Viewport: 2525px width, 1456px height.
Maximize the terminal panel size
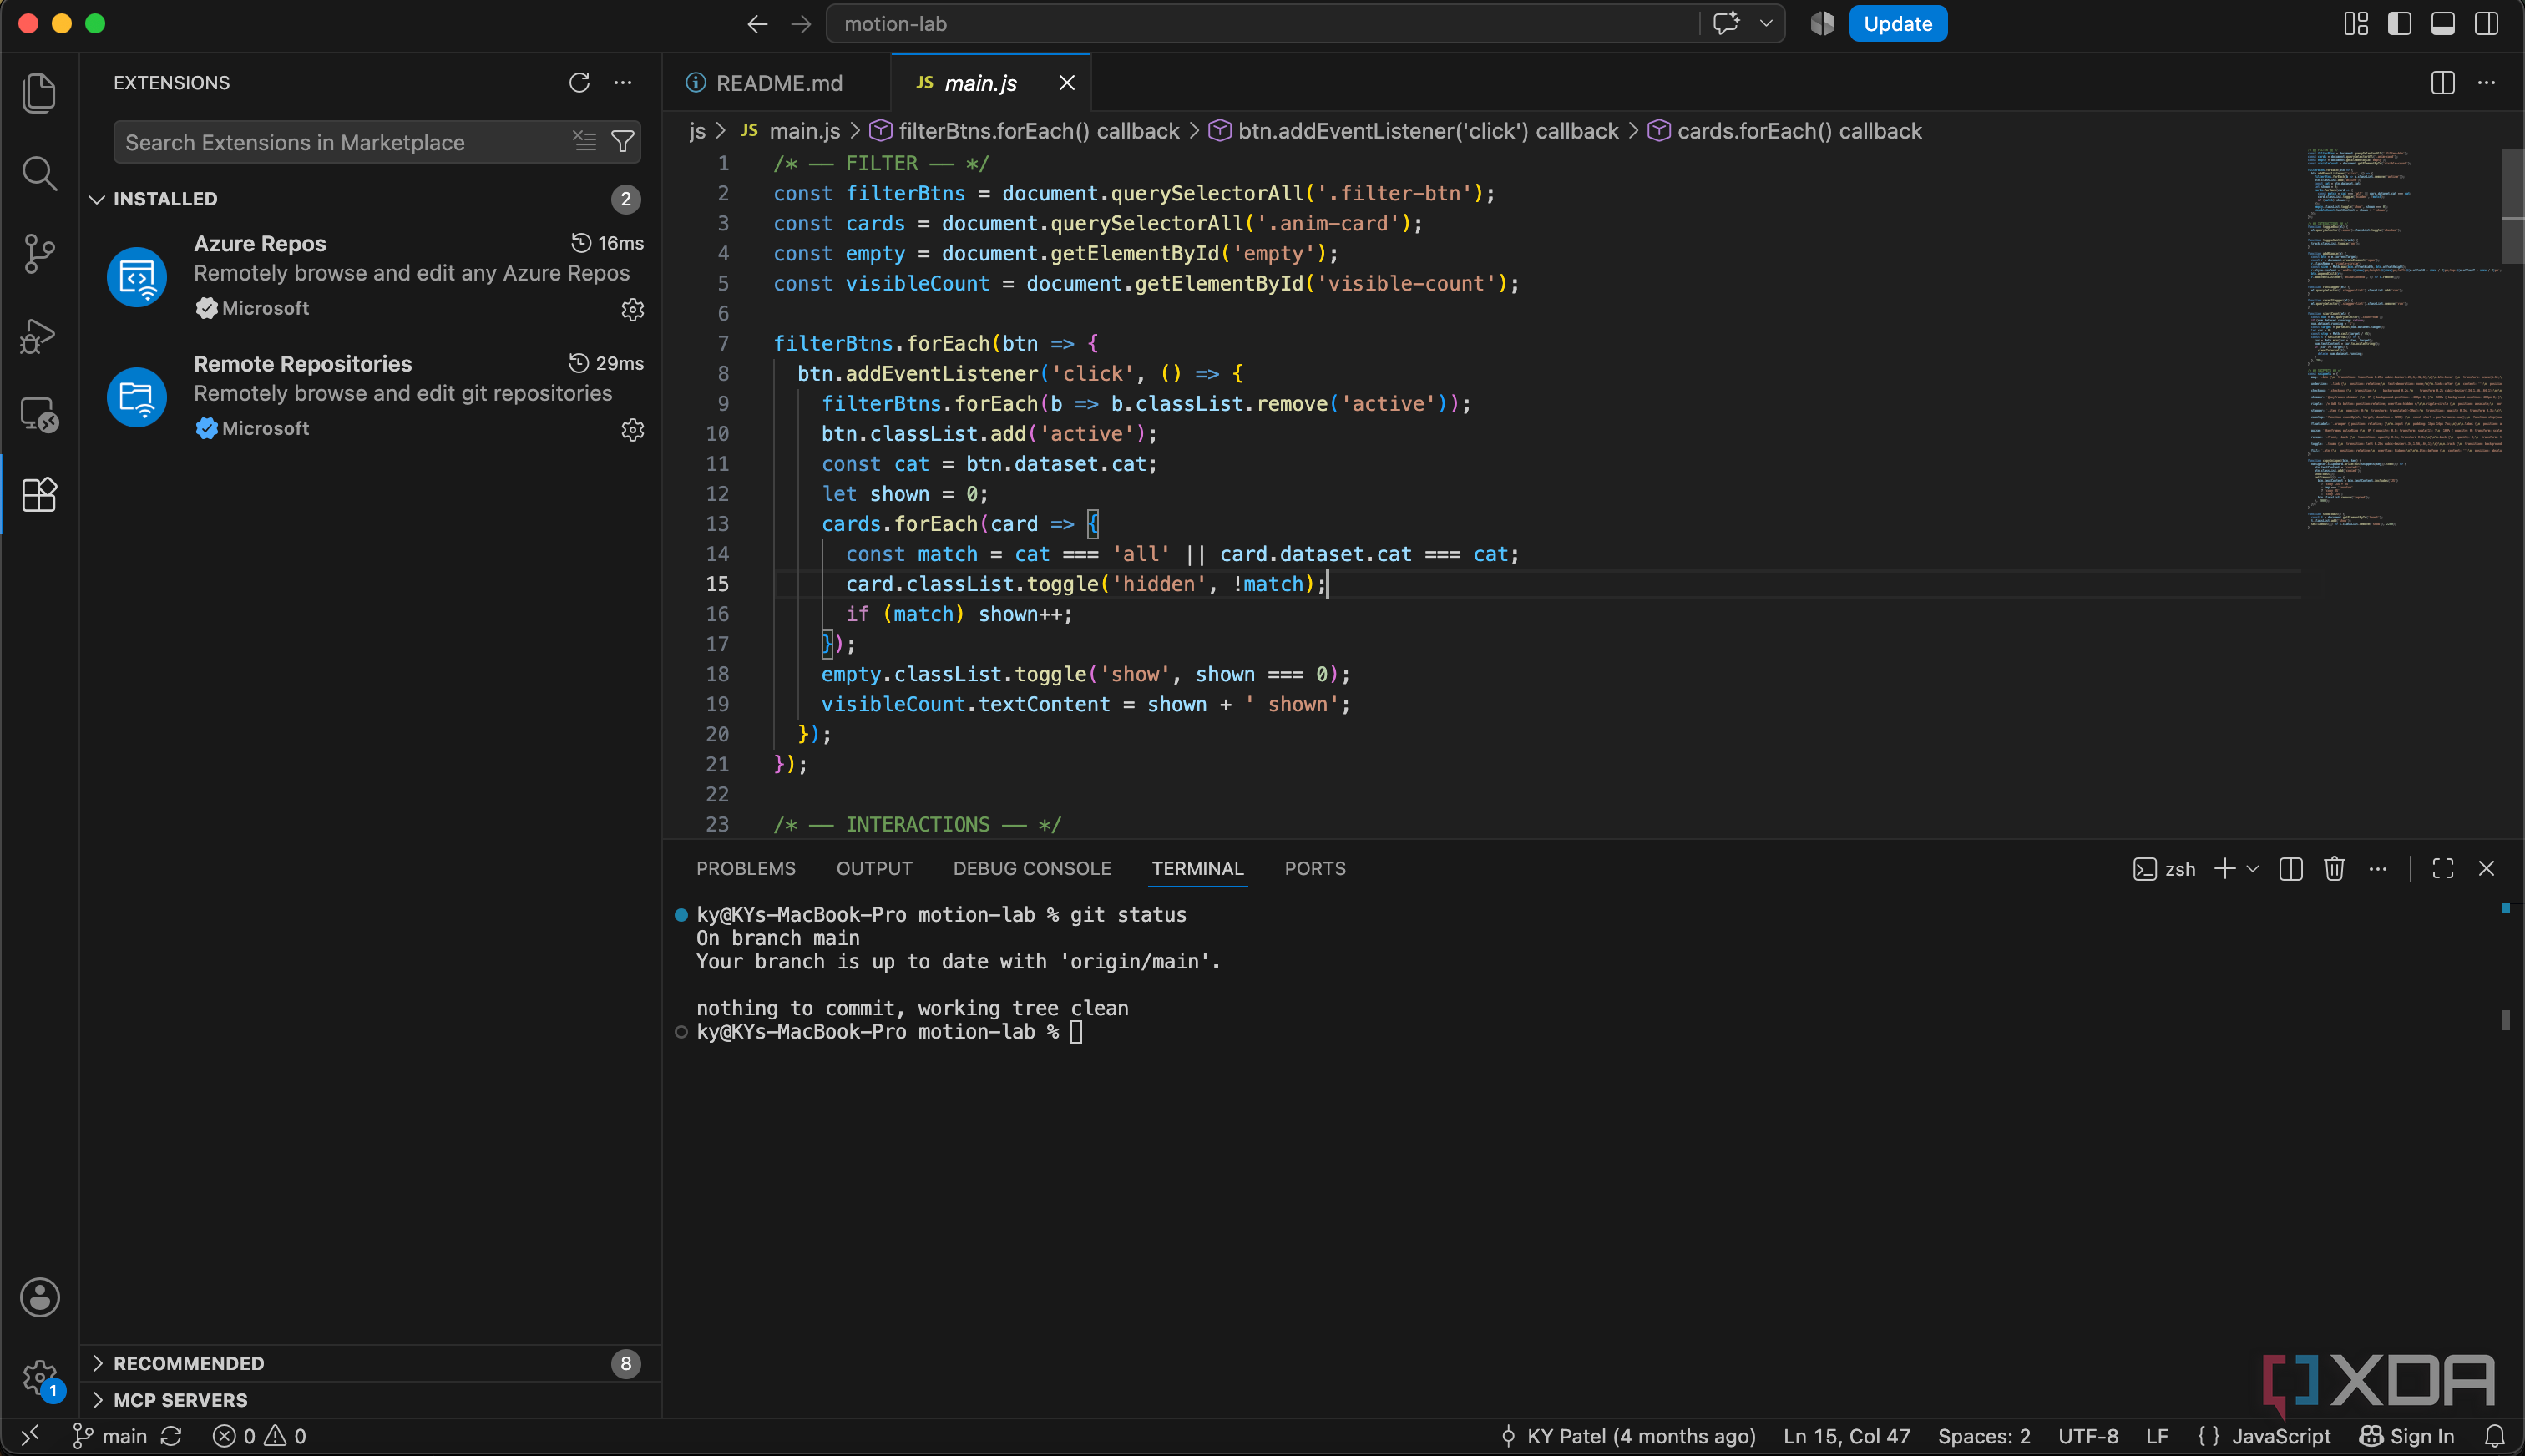coord(2443,869)
